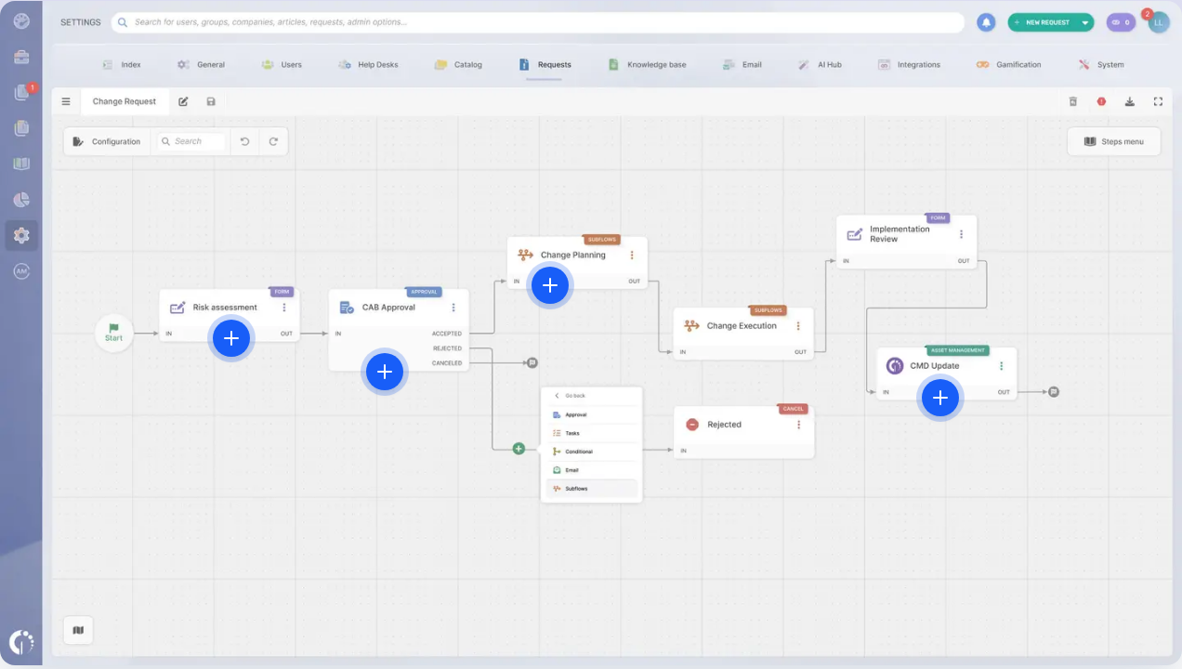Open the Steps menu button

pyautogui.click(x=1113, y=141)
